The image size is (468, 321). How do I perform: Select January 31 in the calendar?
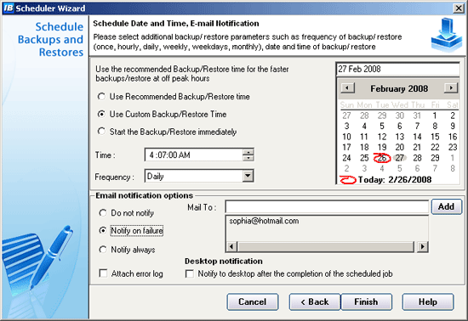(417, 115)
